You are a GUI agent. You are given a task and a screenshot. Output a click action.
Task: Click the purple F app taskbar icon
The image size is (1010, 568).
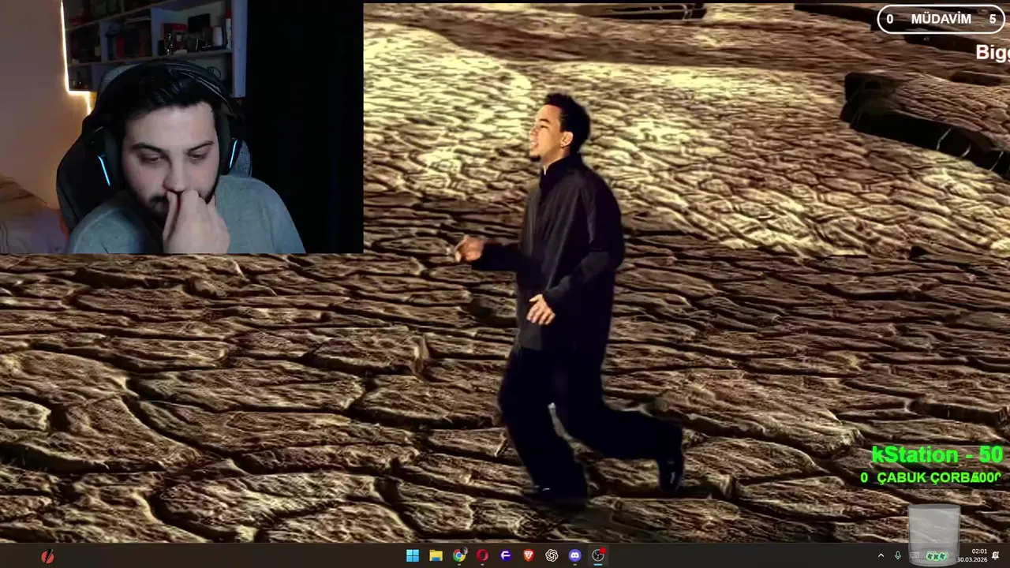[506, 555]
